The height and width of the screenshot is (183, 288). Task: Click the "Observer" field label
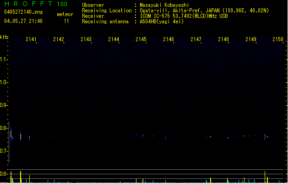pyautogui.click(x=93, y=5)
